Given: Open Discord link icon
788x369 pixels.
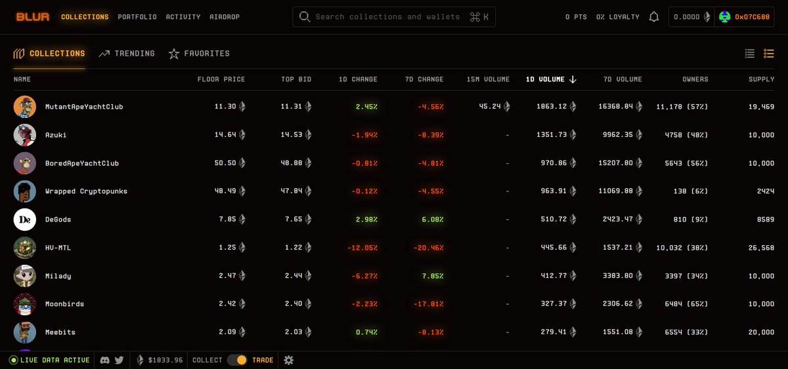Looking at the screenshot, I should coord(105,360).
